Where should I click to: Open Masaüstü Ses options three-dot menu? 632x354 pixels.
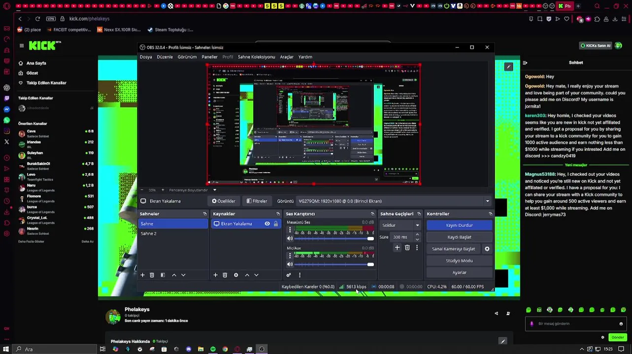[x=290, y=230]
